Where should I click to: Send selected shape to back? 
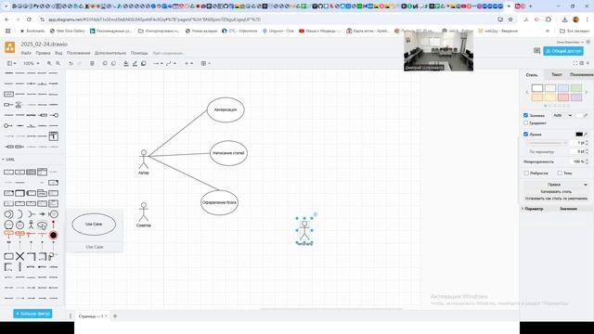point(113,64)
